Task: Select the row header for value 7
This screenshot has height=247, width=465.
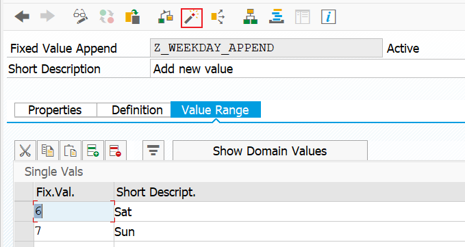Action: 24,231
